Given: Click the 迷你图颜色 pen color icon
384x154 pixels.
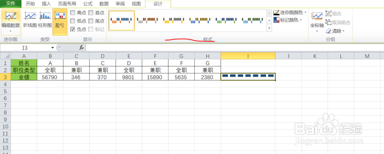Looking at the screenshot, I should coord(276,13).
